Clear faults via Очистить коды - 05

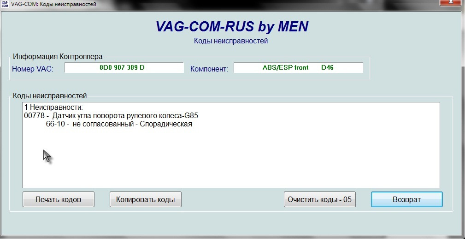[320, 199]
